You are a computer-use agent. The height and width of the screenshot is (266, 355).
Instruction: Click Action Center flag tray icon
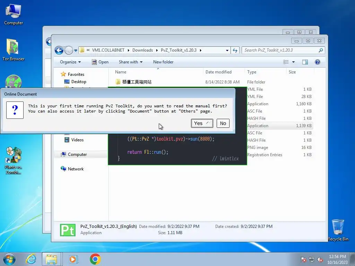[303, 259]
